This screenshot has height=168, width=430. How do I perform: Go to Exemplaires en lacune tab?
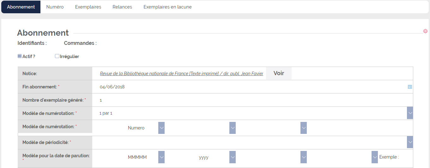coord(167,7)
